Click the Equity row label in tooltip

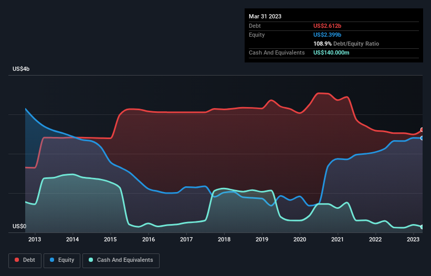click(257, 35)
